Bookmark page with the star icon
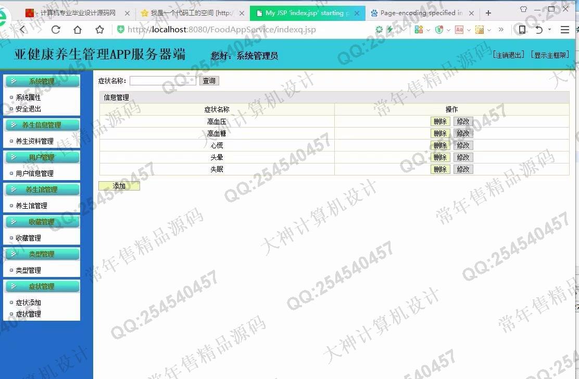 99,30
